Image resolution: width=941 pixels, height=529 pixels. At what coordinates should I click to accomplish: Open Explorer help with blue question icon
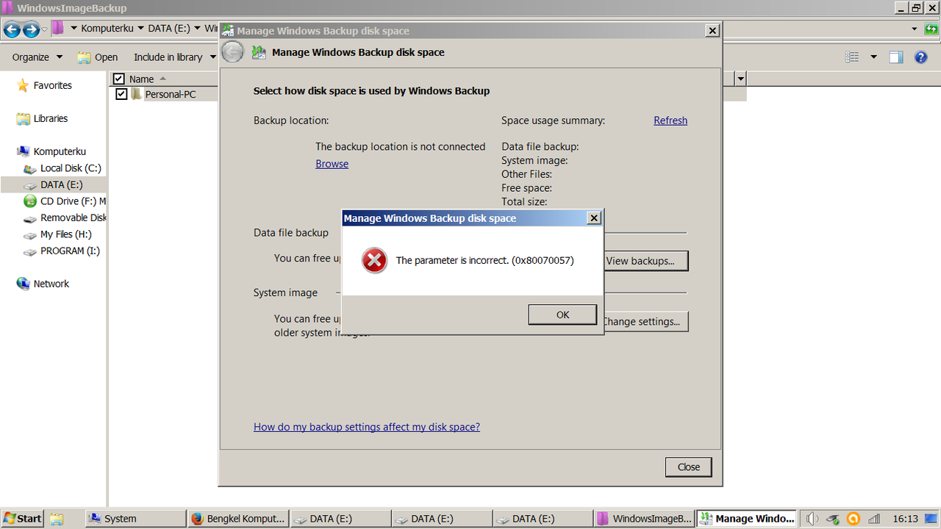pyautogui.click(x=920, y=57)
